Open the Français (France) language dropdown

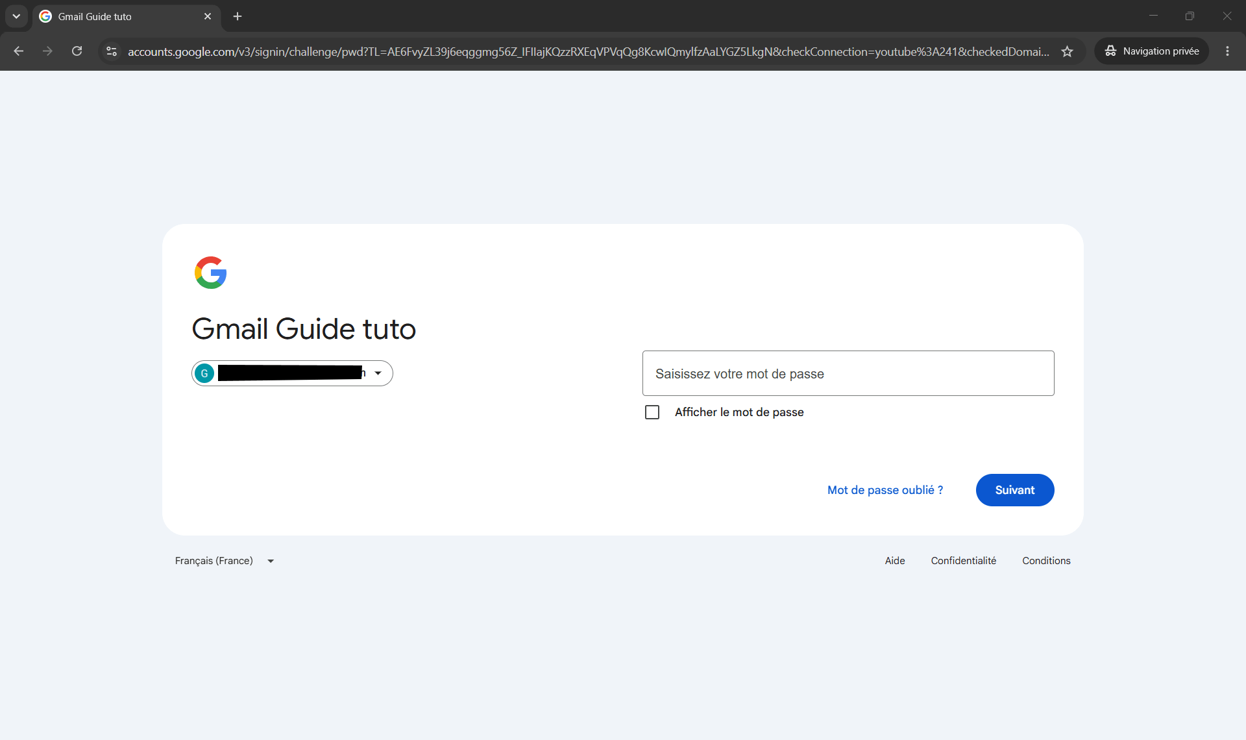[225, 561]
